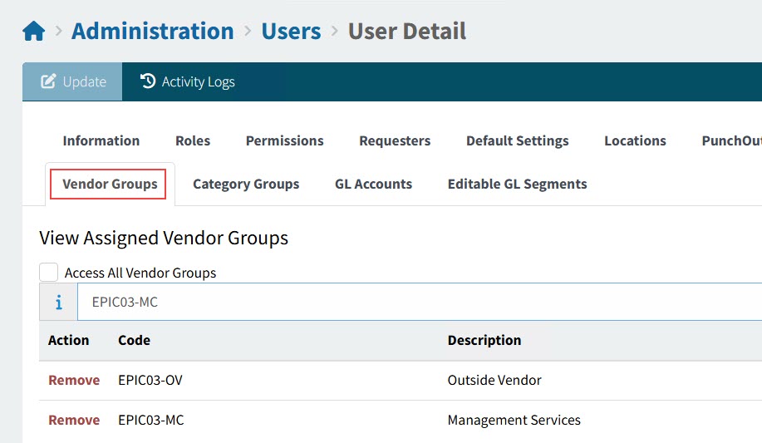Viewport: 762px width, 443px height.
Task: Switch to the Category Groups tab
Action: (246, 184)
